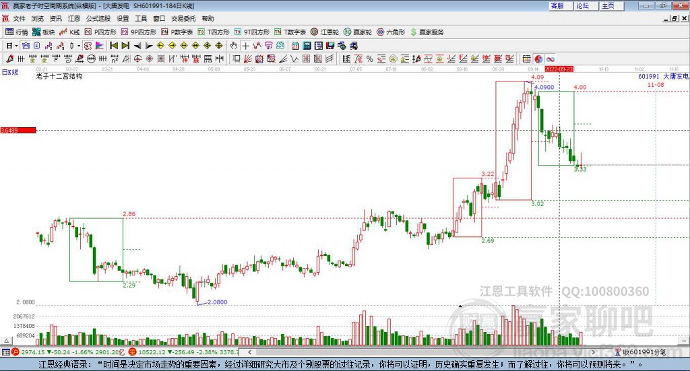
Task: Open 赢家服务 with dollar icon
Action: tap(427, 32)
